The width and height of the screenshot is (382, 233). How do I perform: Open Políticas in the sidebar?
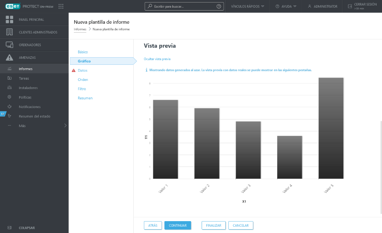click(x=34, y=97)
